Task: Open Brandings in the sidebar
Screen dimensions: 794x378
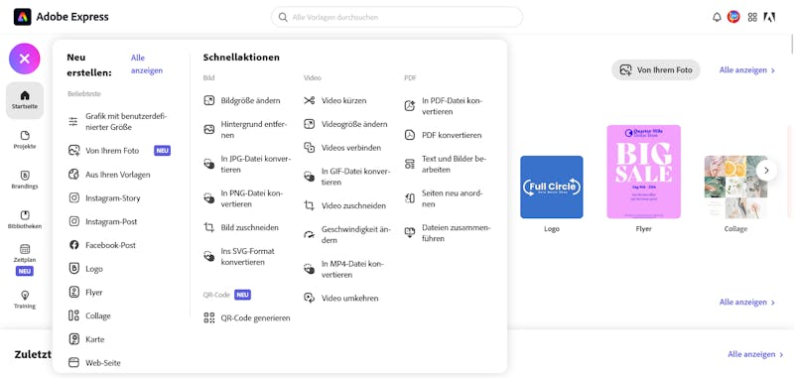Action: (25, 180)
